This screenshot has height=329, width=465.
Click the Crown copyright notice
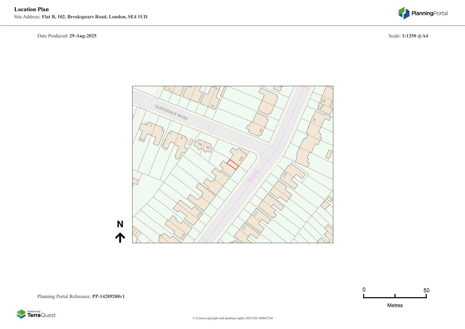coord(232,318)
